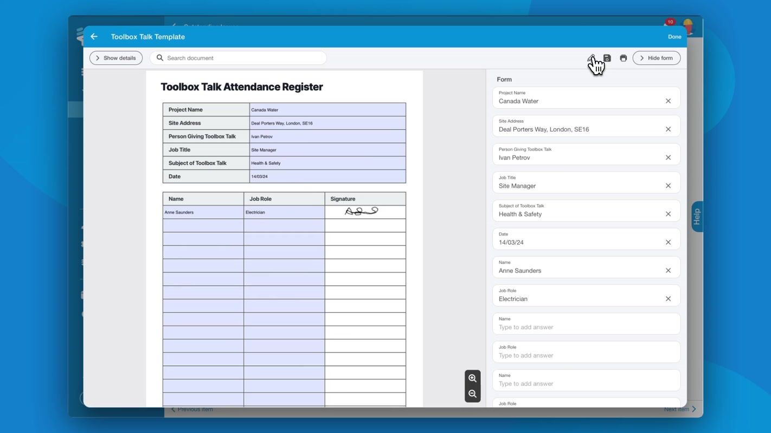Zoom out of the document

472,394
